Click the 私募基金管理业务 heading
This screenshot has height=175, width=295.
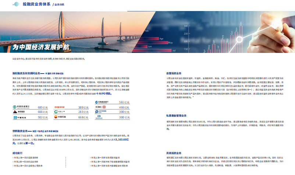tap(176, 115)
